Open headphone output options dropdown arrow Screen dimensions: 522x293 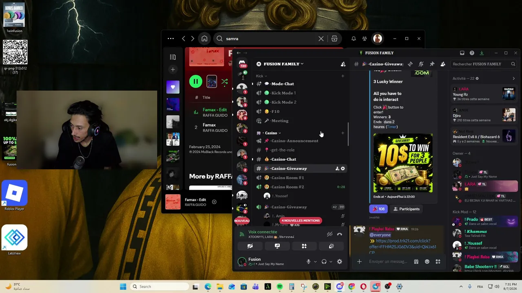331,262
